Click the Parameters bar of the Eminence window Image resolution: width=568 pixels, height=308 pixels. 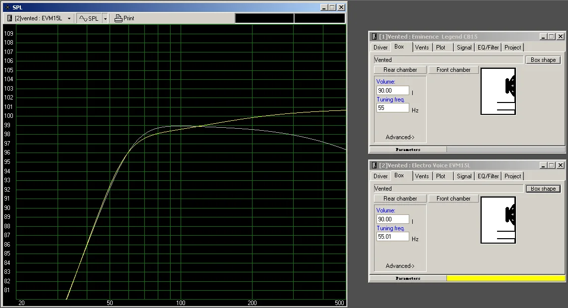407,149
